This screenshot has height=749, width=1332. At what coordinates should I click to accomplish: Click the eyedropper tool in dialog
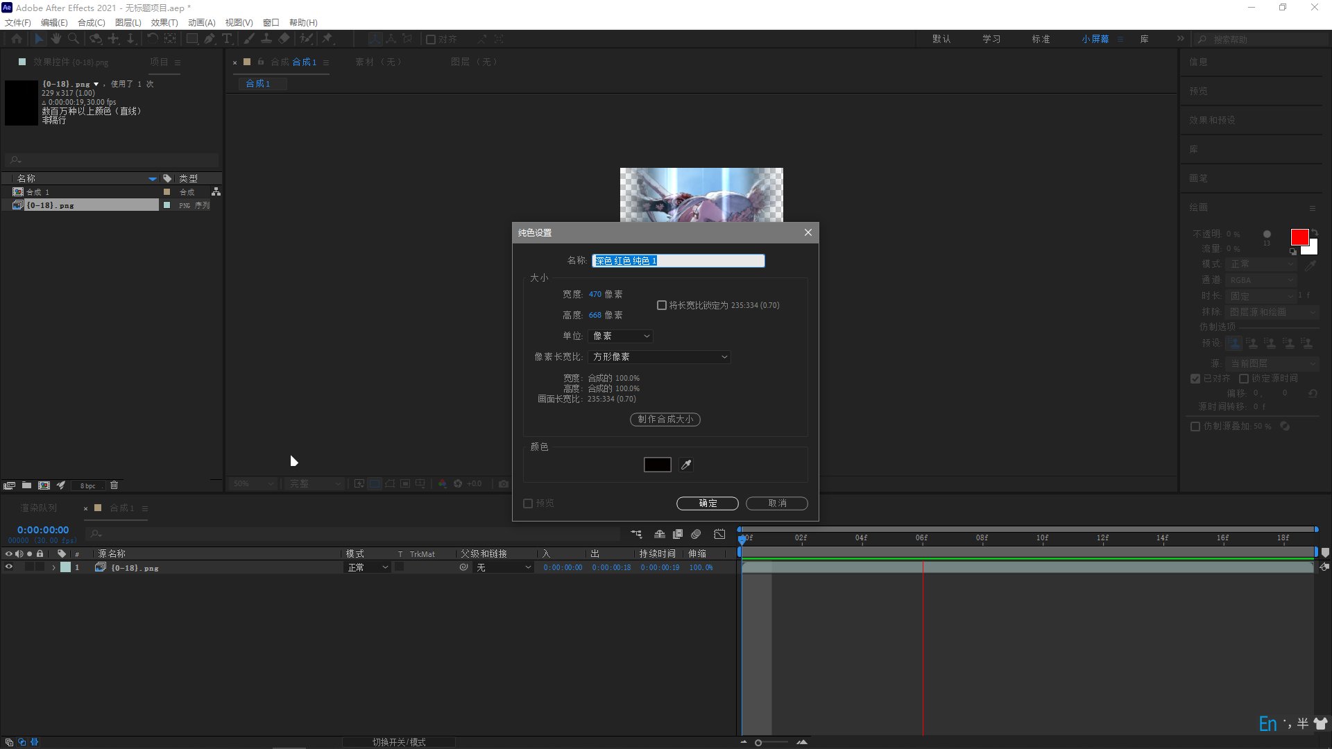685,464
